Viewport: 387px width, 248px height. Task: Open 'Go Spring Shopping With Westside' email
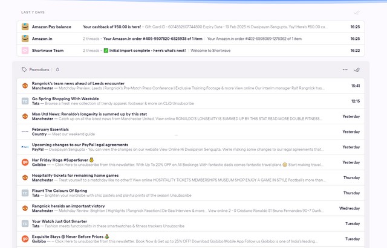191,101
